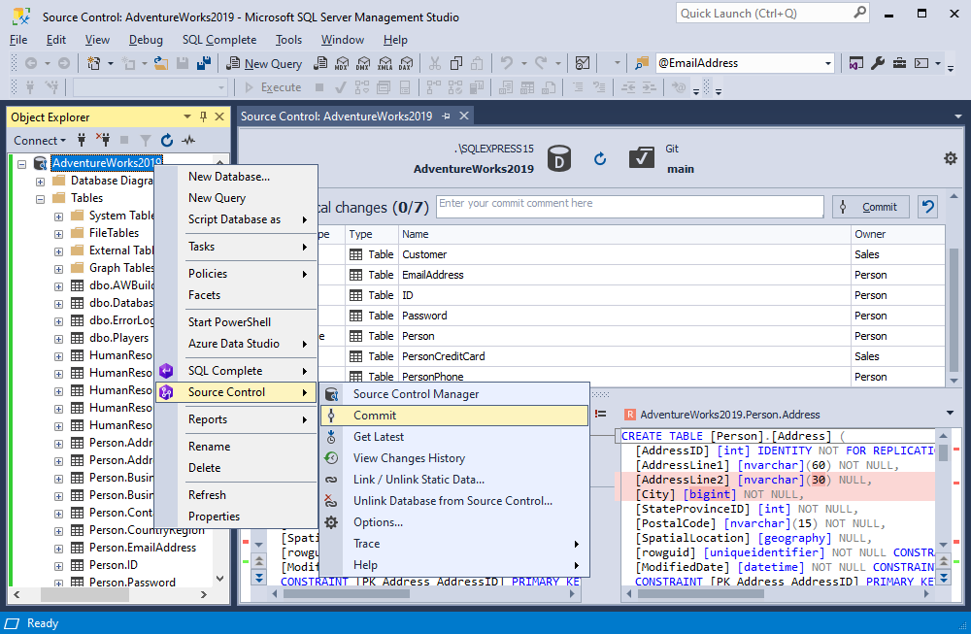The image size is (971, 634).
Task: Select the Source Control: AdventureWorks2019 tab
Action: (x=336, y=117)
